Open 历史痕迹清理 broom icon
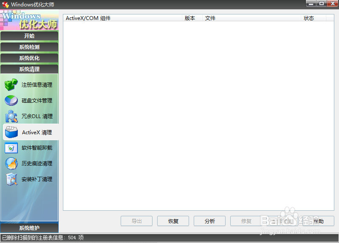This screenshot has height=243, width=339. coord(11,164)
